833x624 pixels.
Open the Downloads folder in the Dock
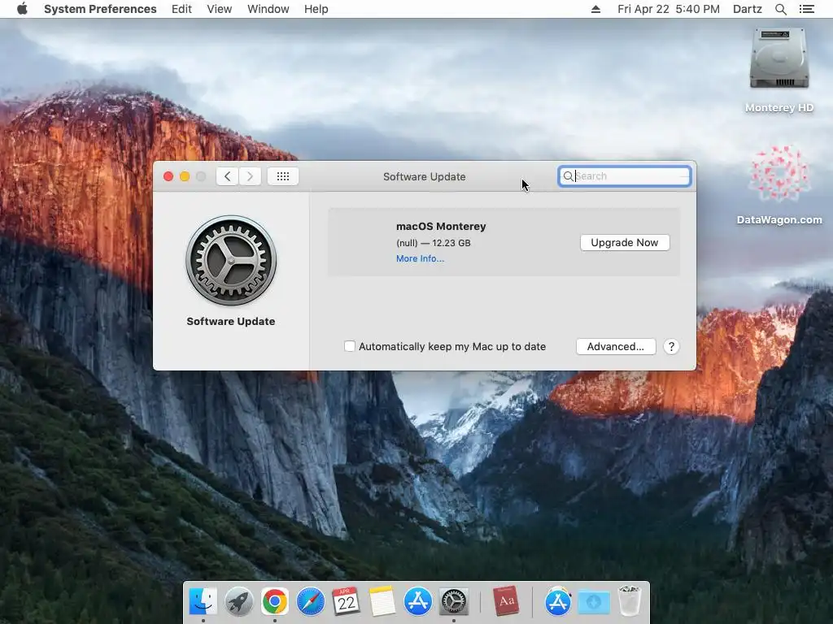tap(593, 601)
